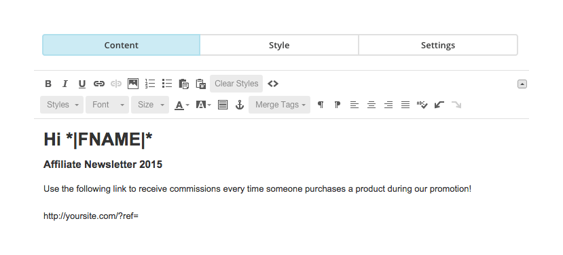This screenshot has height=255, width=563.
Task: Open the Styles dropdown
Action: click(62, 105)
